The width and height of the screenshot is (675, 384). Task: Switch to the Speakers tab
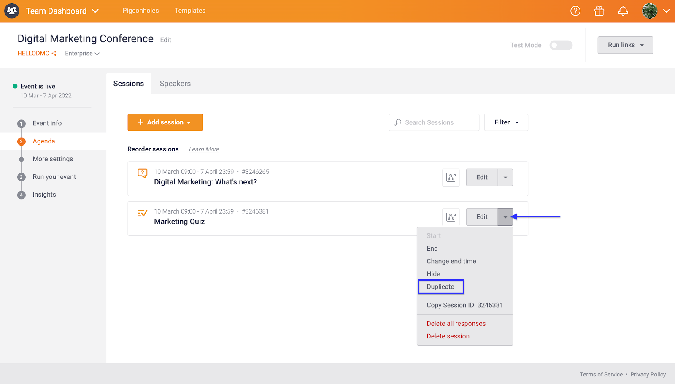175,84
